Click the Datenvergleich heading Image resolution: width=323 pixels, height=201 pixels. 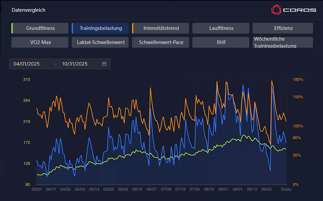coord(28,10)
